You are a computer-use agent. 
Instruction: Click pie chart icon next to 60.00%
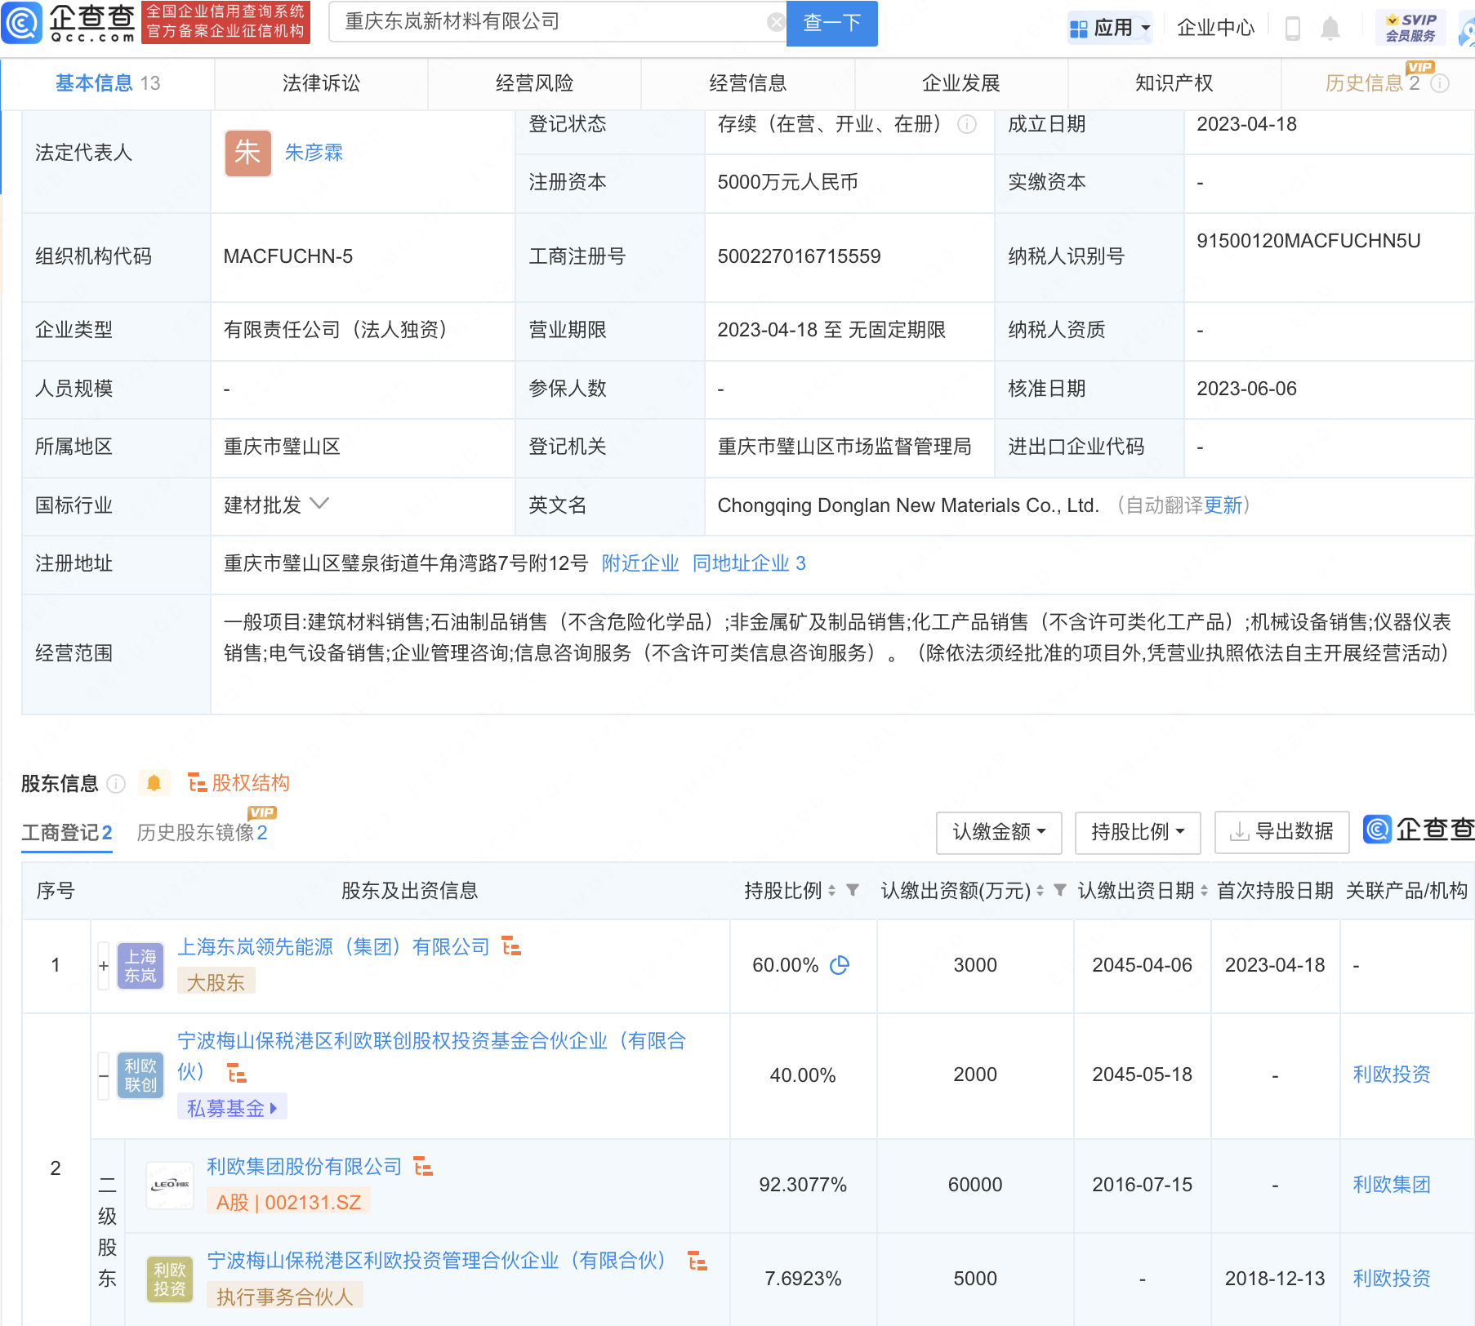[840, 965]
